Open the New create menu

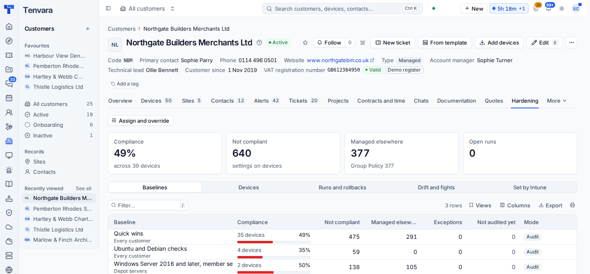474,9
